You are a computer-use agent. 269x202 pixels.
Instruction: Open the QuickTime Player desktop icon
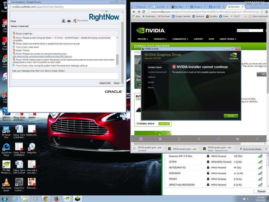6,150
